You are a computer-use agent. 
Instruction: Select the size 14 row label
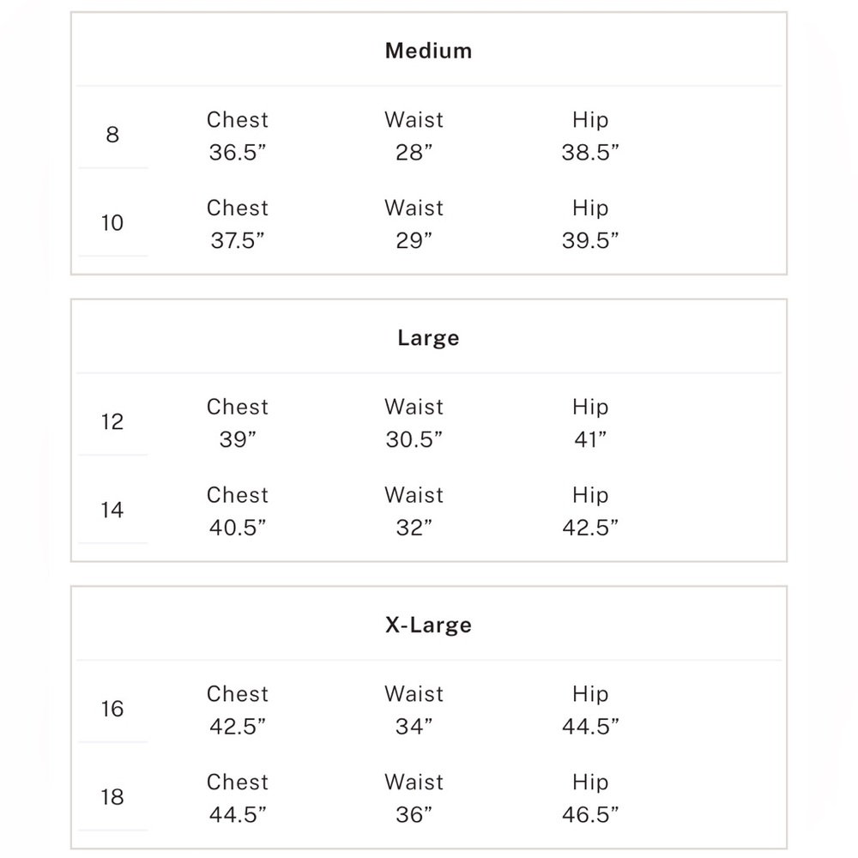click(112, 511)
